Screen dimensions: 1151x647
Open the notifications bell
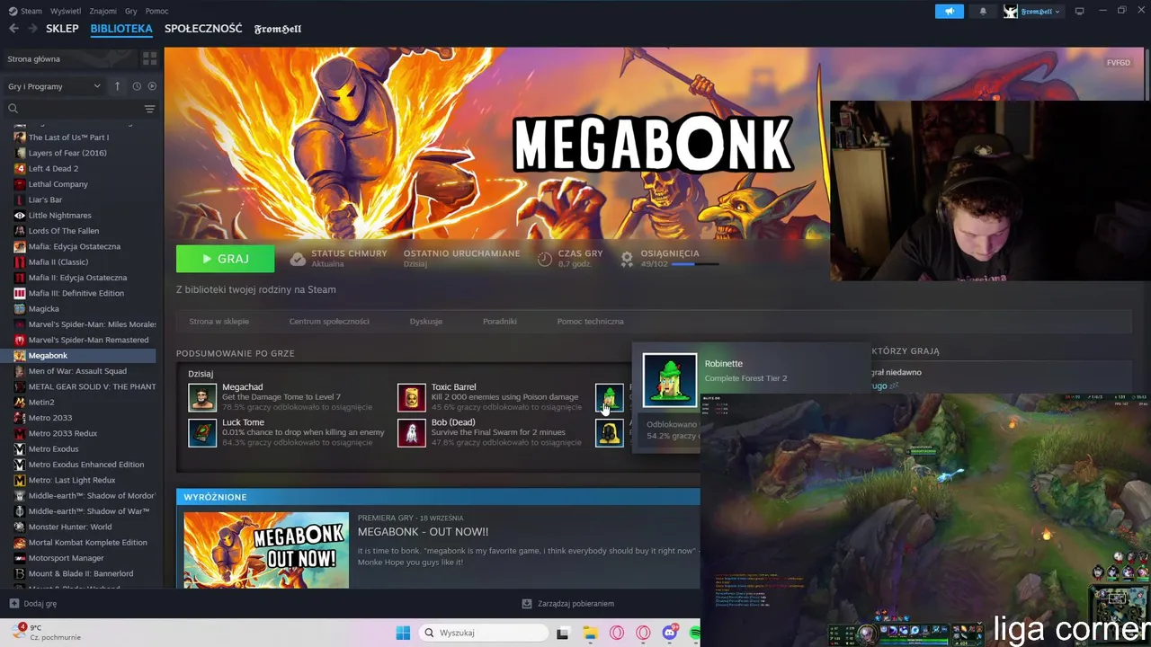click(983, 11)
